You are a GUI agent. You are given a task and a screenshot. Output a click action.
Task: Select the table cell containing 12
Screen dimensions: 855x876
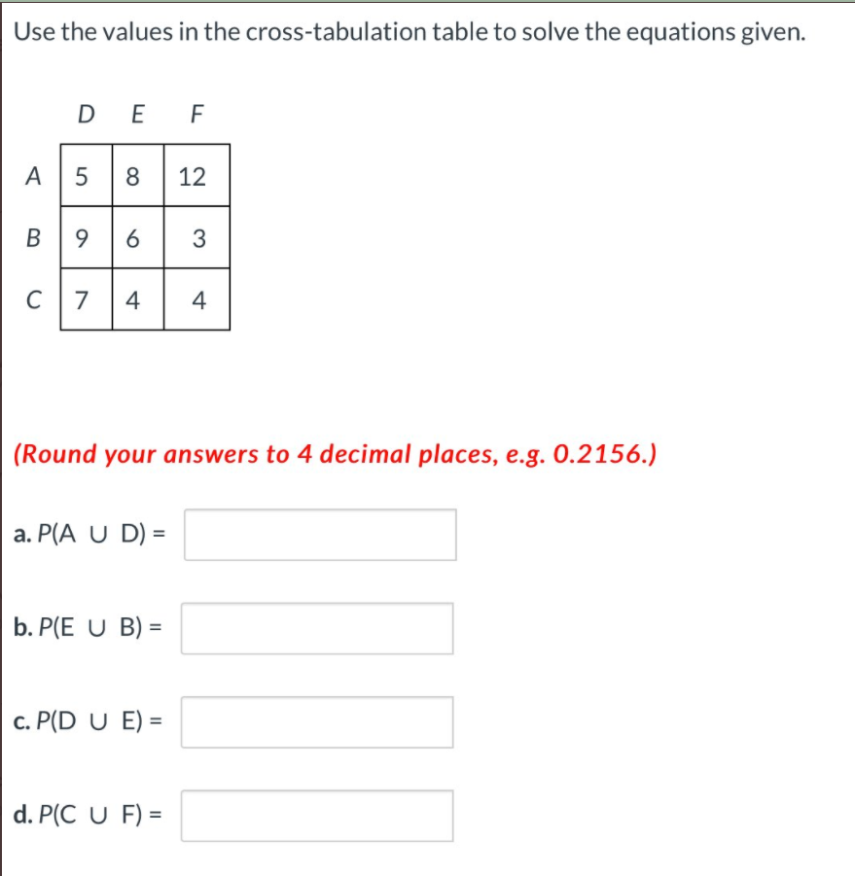195,176
